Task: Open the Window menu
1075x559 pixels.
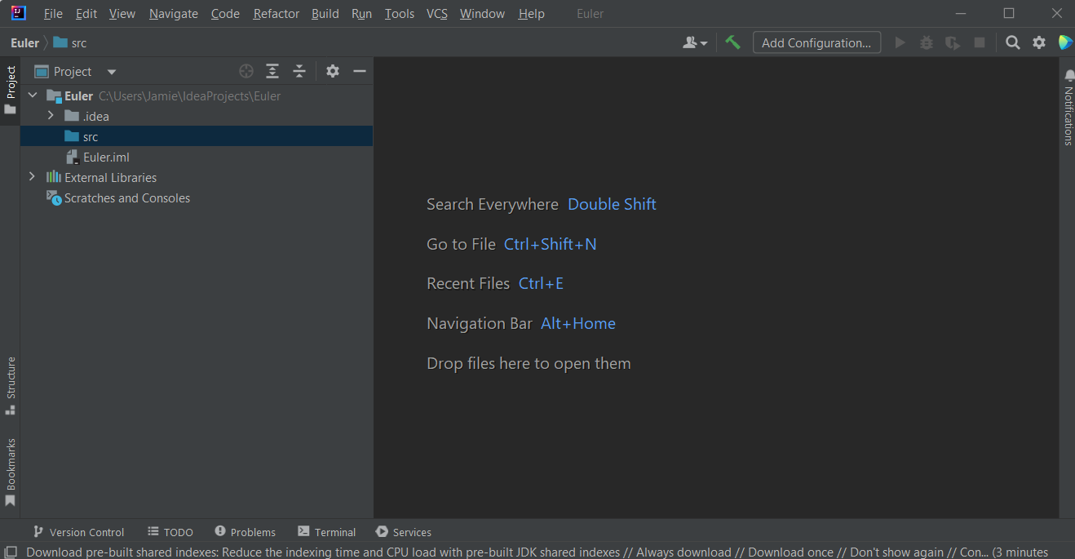Action: click(482, 14)
